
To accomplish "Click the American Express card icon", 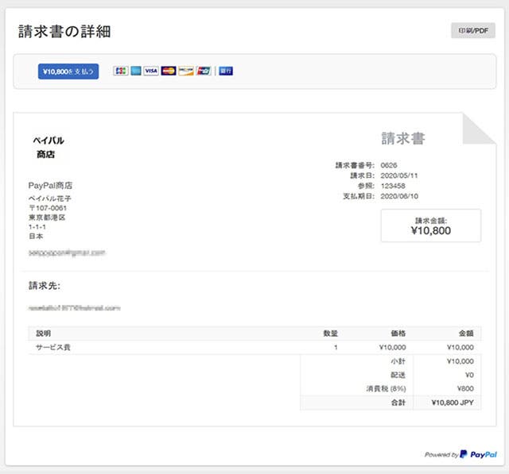I will pyautogui.click(x=136, y=71).
